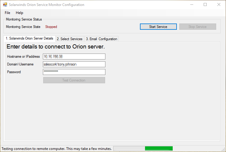Close the Service Monitor Configuration window

219,4
